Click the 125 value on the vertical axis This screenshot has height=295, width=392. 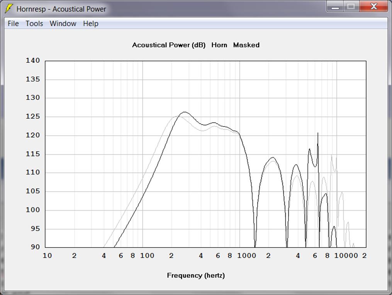[x=33, y=116]
